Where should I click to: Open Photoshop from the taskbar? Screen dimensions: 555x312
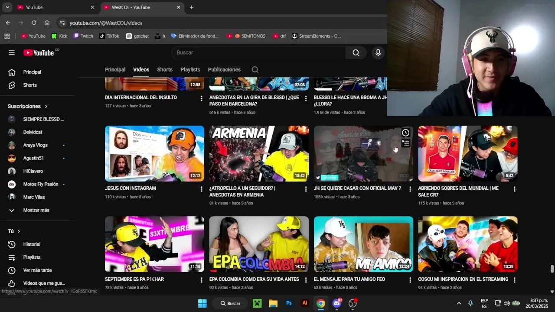click(289, 303)
